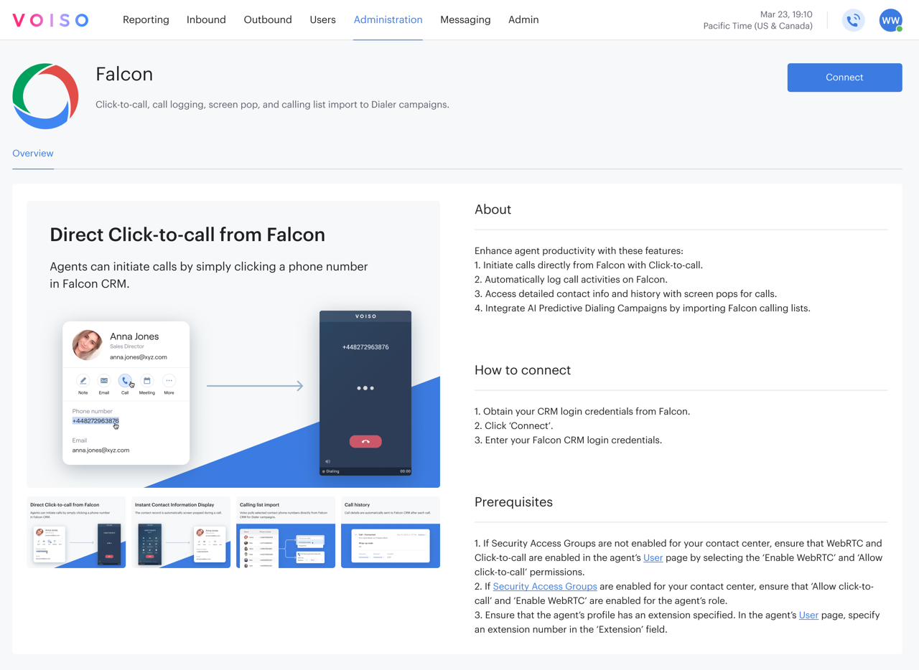Screen dimensions: 919x670
Task: Click the Falcon app logo
Action: point(45,96)
